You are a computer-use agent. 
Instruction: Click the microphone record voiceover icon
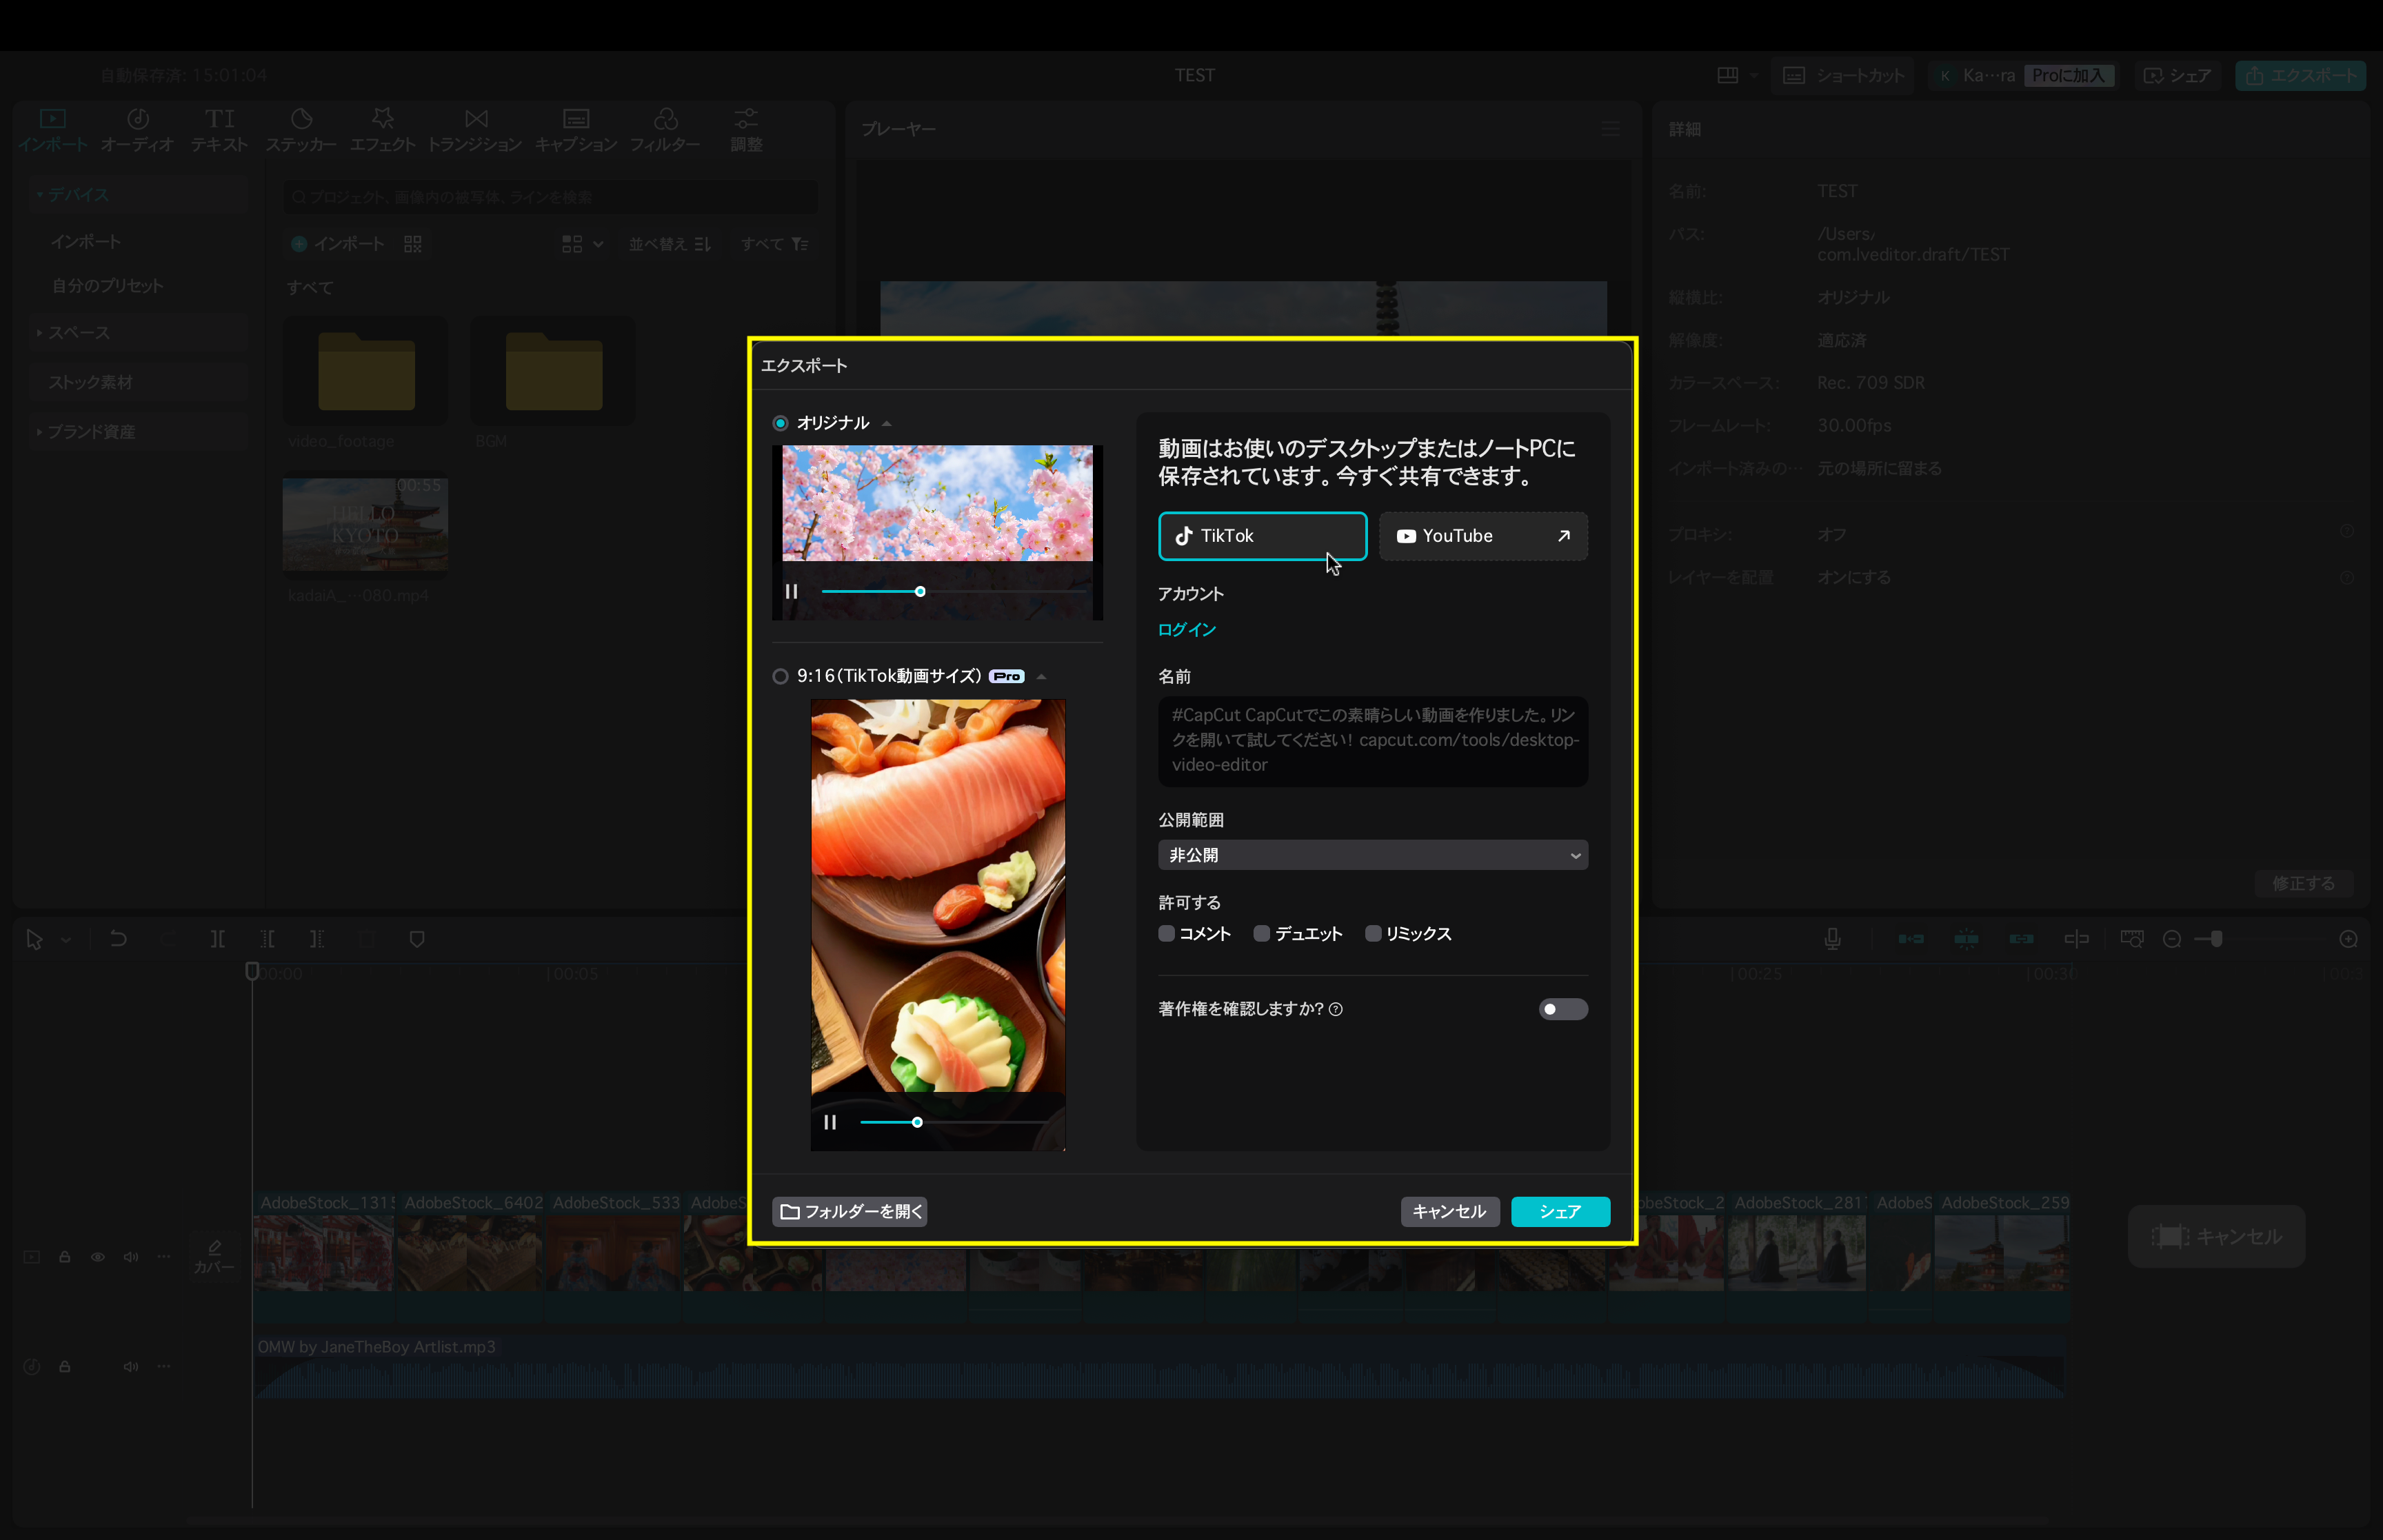1832,939
